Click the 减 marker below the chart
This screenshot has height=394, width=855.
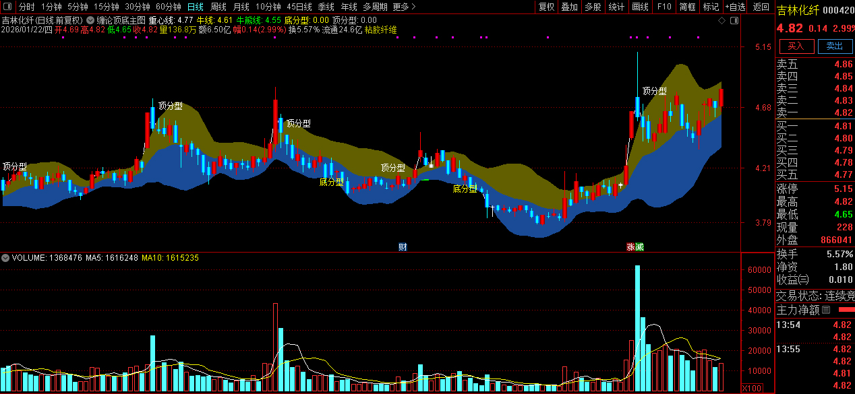click(639, 247)
